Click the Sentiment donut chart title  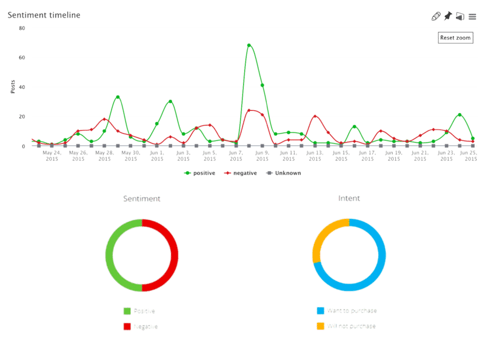[x=141, y=198]
